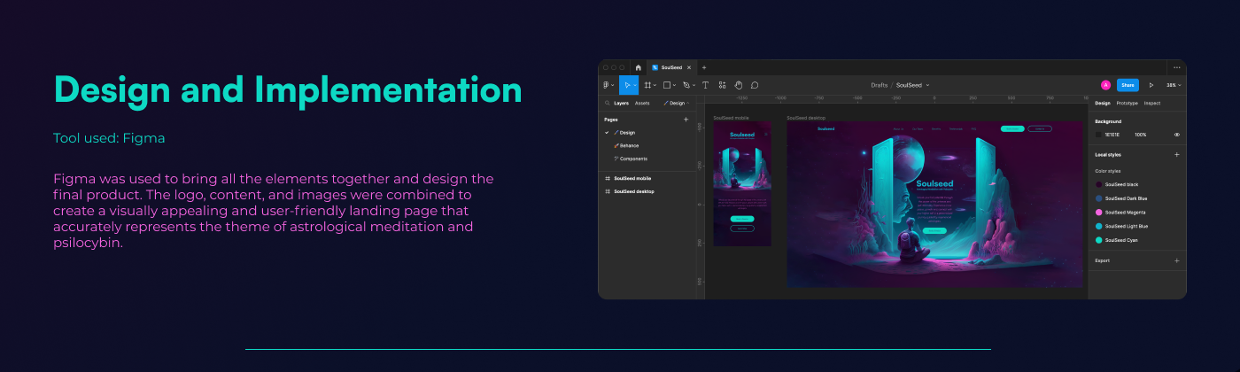Viewport: 1240px width, 372px height.
Task: Open Shape tool dropdown arrow
Action: 674,85
